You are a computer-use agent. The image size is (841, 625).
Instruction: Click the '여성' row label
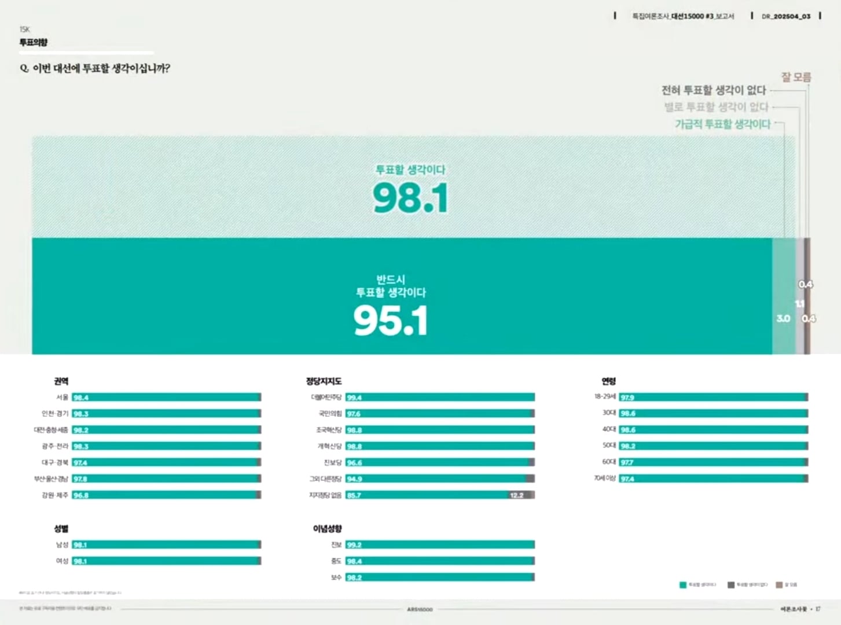pos(62,561)
